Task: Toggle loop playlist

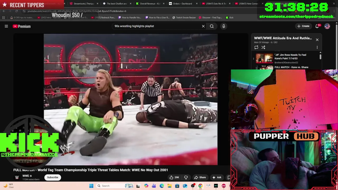Action: pos(256,47)
